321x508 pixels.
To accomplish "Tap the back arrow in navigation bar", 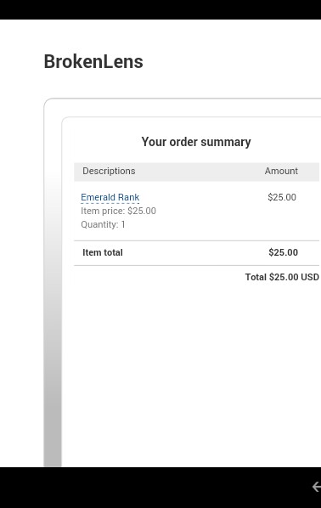I will (x=317, y=486).
